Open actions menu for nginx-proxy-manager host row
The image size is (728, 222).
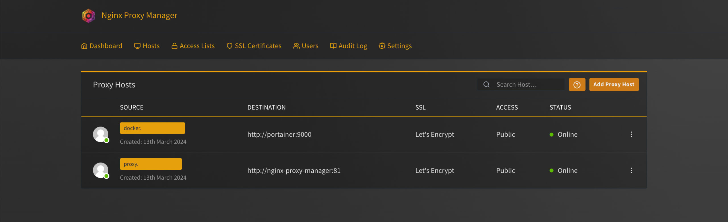(x=631, y=171)
